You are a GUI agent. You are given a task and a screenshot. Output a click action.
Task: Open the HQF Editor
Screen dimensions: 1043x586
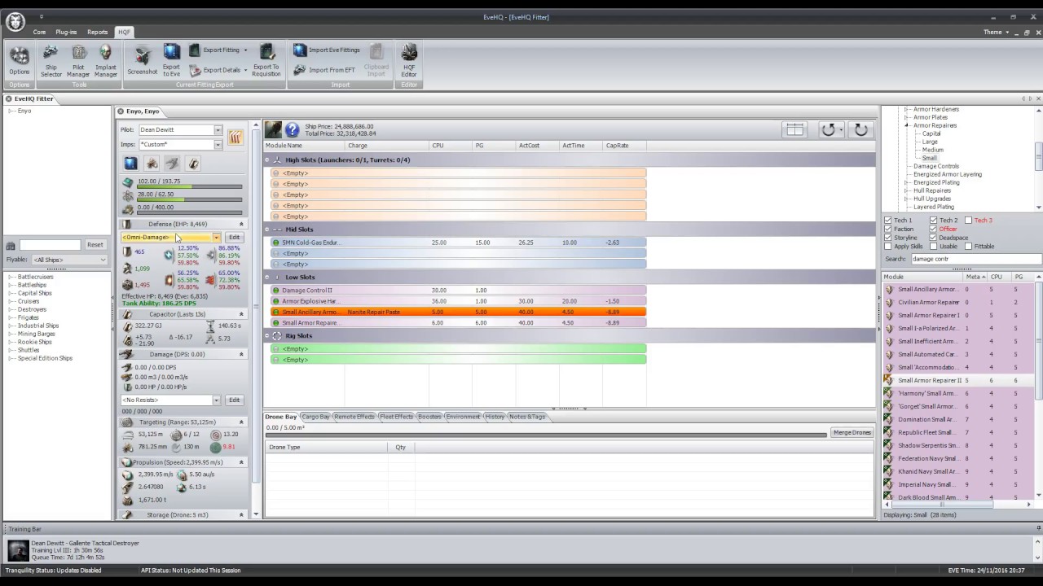pyautogui.click(x=409, y=61)
